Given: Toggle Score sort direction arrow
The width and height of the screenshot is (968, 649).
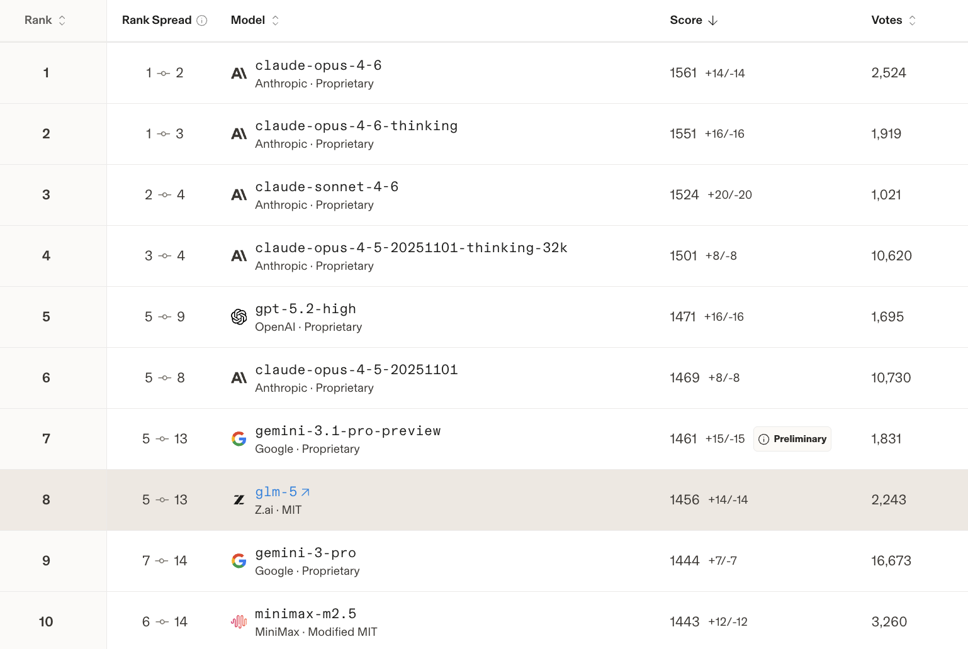Looking at the screenshot, I should [712, 21].
